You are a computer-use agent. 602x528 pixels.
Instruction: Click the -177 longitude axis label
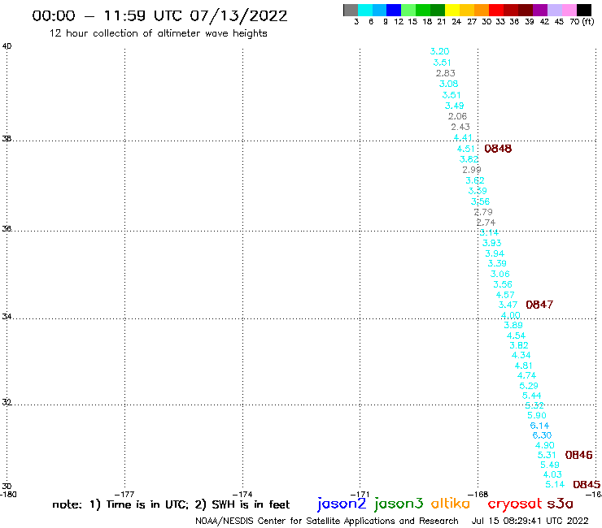coord(124,495)
